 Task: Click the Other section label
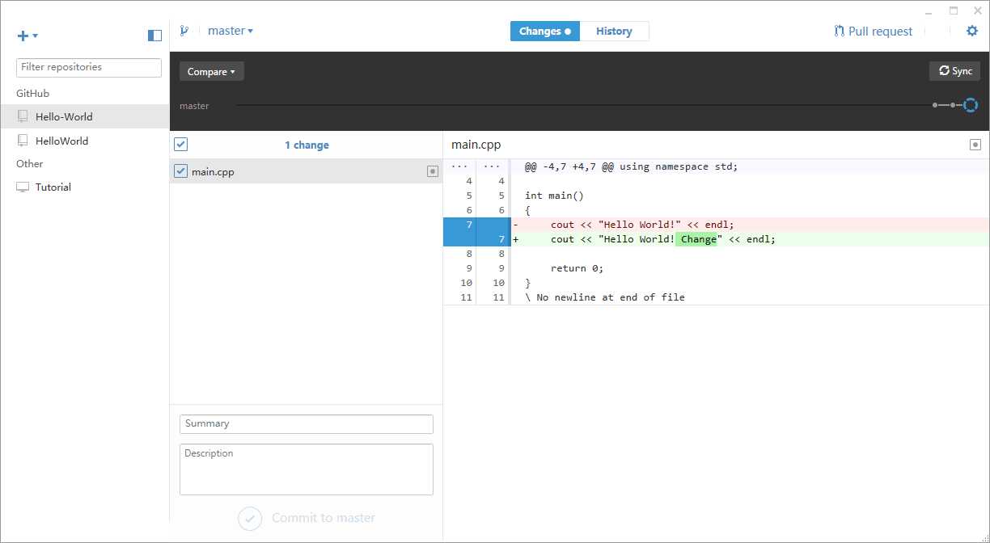[30, 163]
